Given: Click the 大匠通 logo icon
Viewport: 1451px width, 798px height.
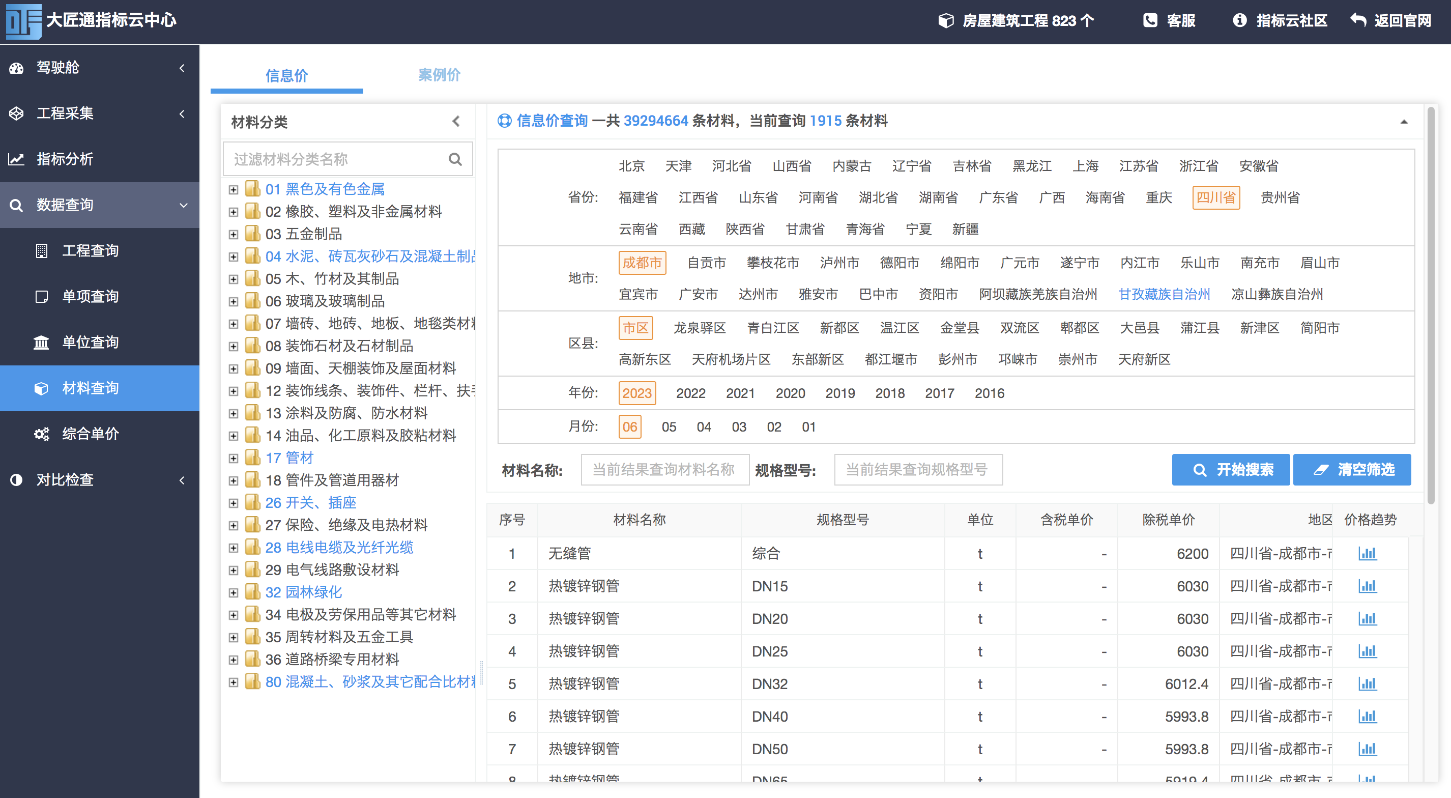Looking at the screenshot, I should 23,21.
